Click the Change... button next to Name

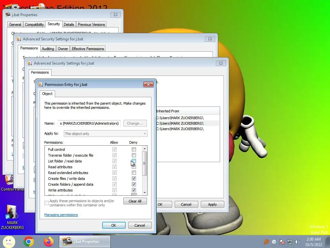coord(135,123)
